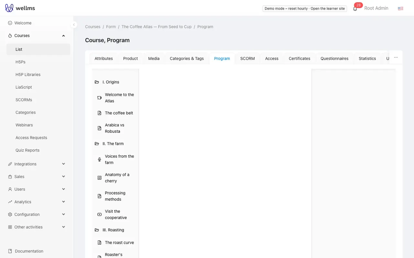This screenshot has height=258, width=414.
Task: Click the Welcome smiley icon
Action: 10,23
